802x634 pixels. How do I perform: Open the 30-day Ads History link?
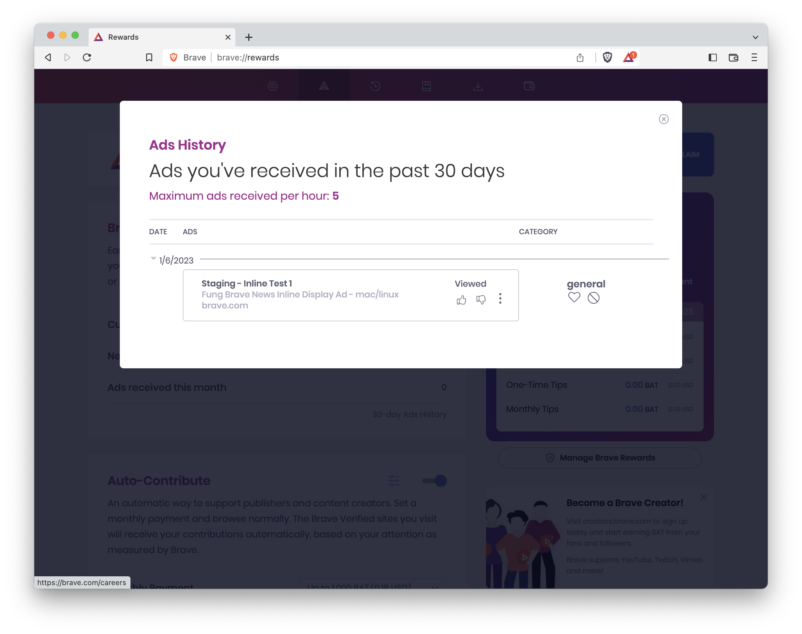[409, 414]
